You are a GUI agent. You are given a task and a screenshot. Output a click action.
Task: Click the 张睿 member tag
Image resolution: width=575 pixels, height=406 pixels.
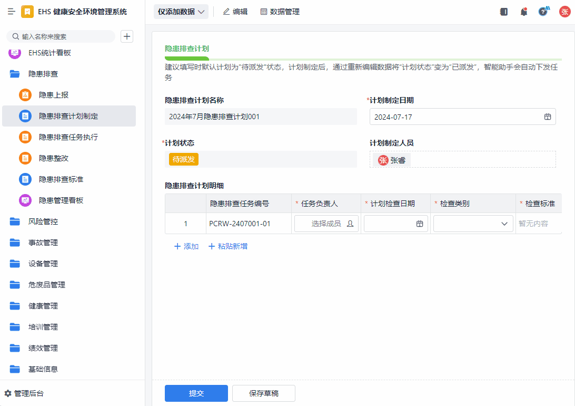click(x=392, y=160)
